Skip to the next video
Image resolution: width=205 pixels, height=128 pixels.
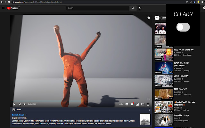point(20,104)
